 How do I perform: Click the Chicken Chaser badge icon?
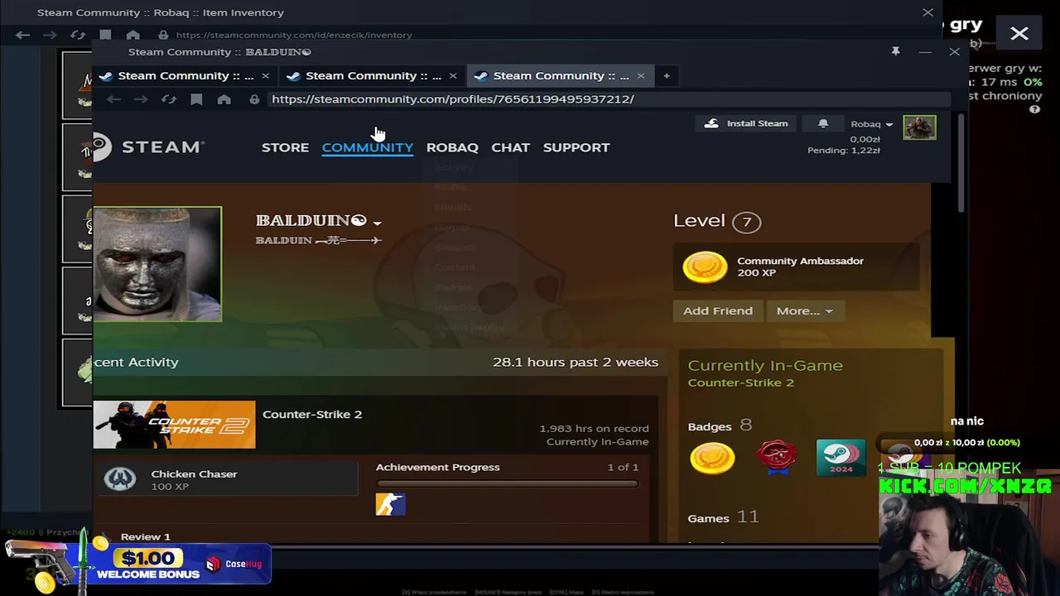click(120, 479)
